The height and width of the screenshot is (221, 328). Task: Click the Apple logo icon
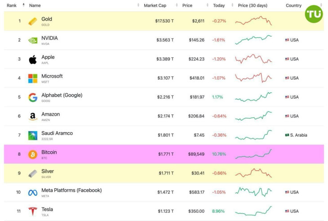tap(33, 60)
